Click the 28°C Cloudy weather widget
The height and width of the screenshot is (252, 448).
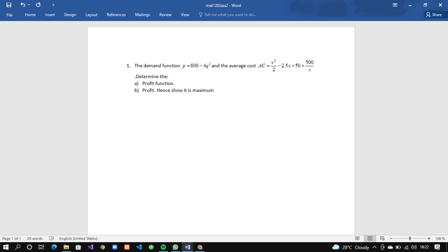pyautogui.click(x=351, y=247)
